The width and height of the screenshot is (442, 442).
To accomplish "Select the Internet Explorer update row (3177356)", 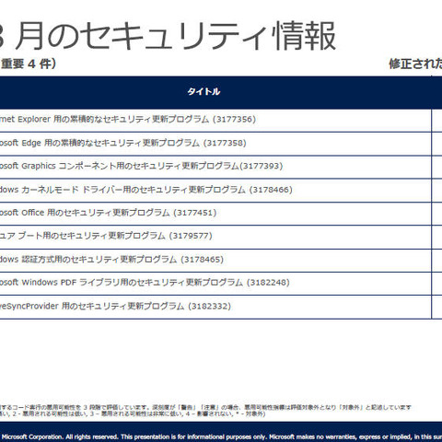I will pos(215,121).
